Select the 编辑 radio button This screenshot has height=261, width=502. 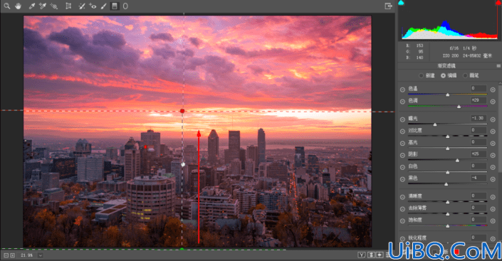(443, 75)
